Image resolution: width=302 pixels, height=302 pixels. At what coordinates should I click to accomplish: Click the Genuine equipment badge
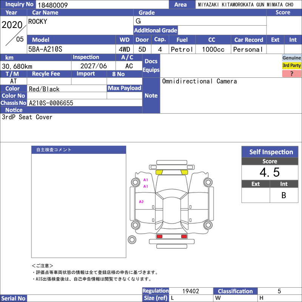pos(291,58)
